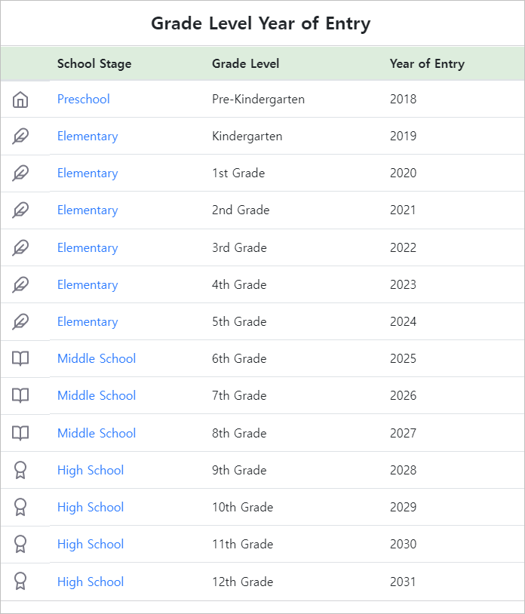
Task: Follow the Elementary link for 4th Grade
Action: [87, 285]
